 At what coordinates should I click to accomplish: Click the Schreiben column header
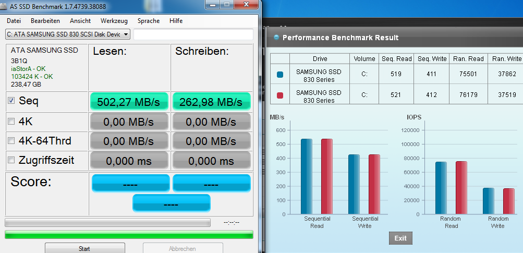coord(202,51)
